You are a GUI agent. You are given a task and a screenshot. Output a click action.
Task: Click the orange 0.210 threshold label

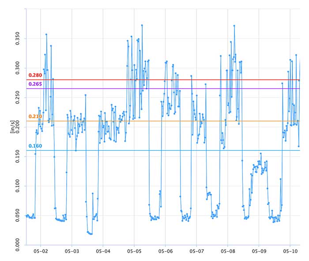35,116
